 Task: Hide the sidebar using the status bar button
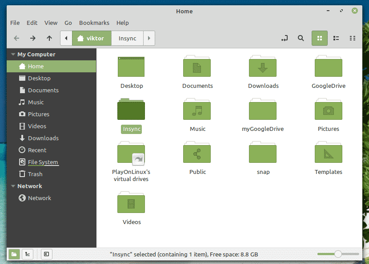click(x=46, y=254)
